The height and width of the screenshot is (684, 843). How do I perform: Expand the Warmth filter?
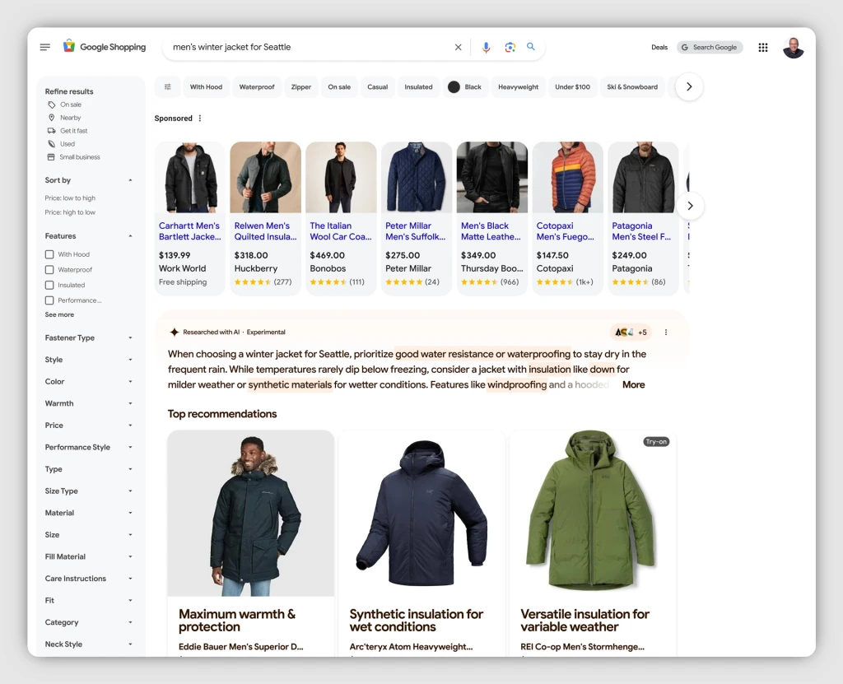89,403
